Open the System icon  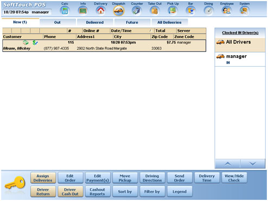(x=245, y=11)
